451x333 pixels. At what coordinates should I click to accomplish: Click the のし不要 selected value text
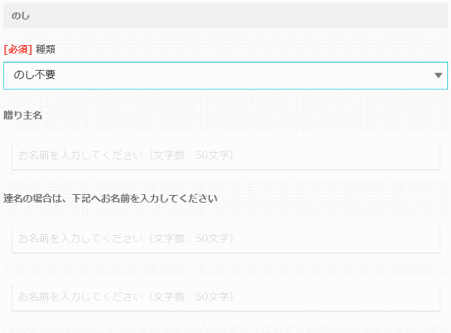pyautogui.click(x=35, y=75)
